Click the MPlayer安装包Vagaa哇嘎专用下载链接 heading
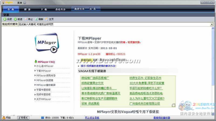The height and width of the screenshot is (121, 216). point(128,112)
